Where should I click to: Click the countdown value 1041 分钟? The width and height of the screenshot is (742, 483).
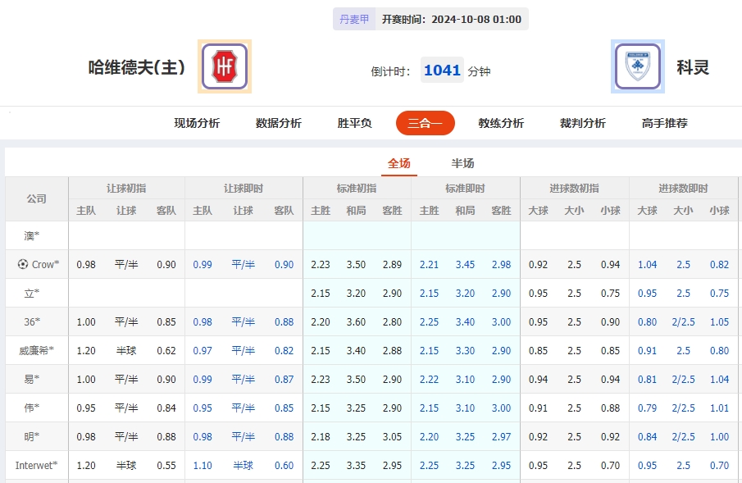tap(443, 71)
